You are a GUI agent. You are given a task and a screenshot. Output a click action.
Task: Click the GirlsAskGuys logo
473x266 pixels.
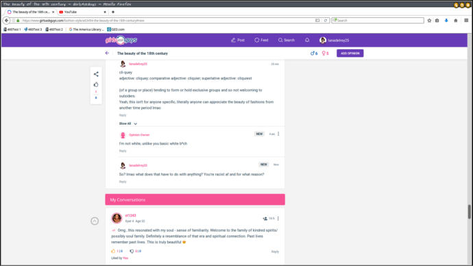tap(121, 40)
